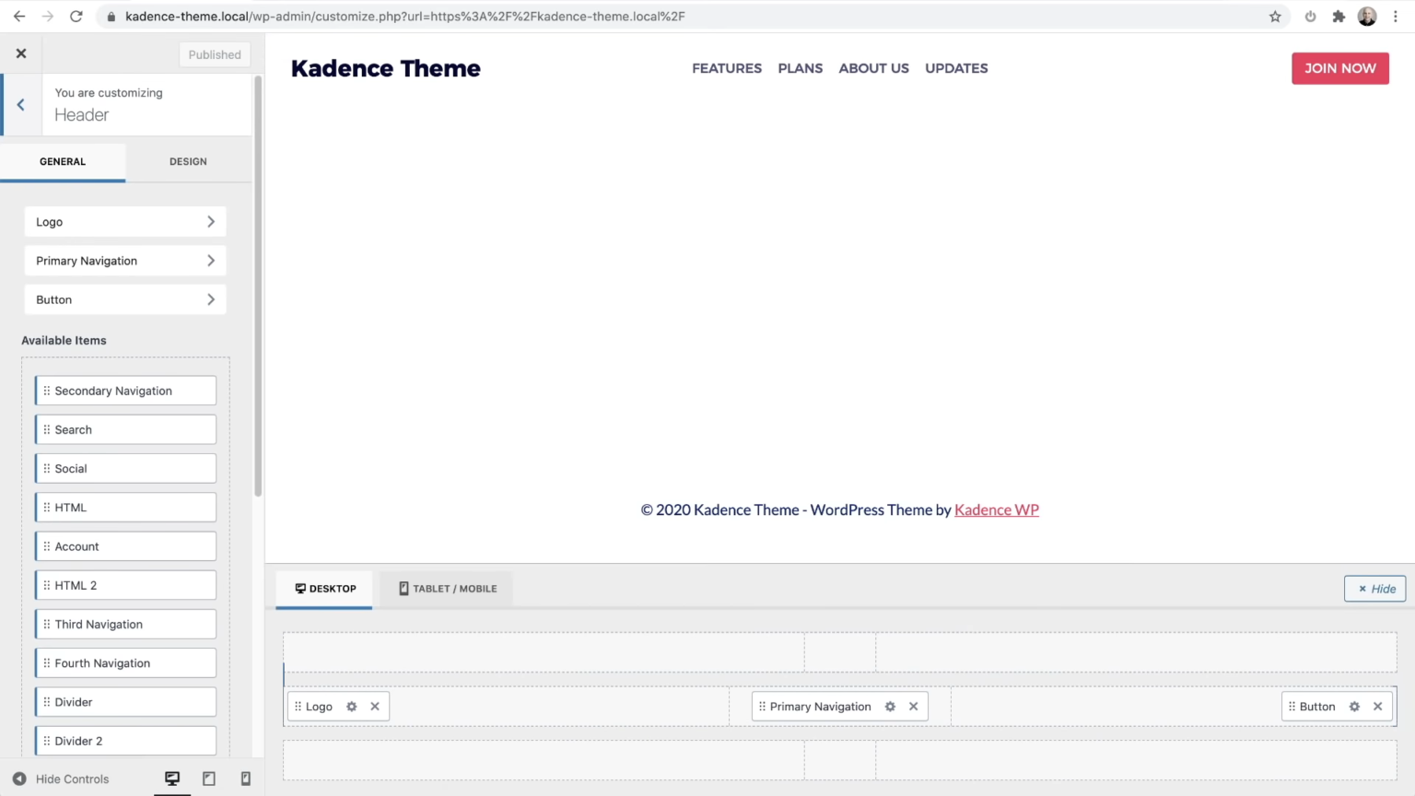Image resolution: width=1415 pixels, height=796 pixels.
Task: Click the browser bookmark star icon
Action: pyautogui.click(x=1275, y=16)
